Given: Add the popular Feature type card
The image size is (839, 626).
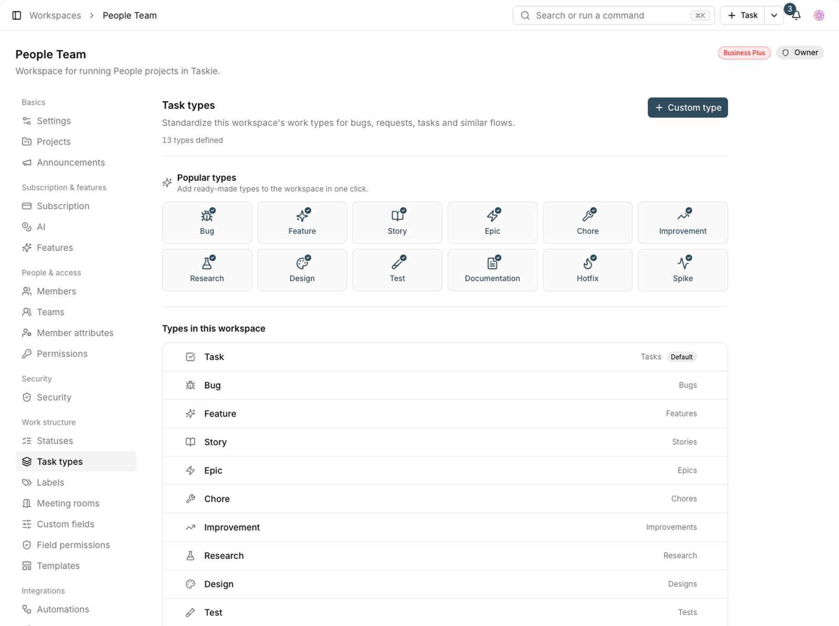Looking at the screenshot, I should pyautogui.click(x=302, y=223).
